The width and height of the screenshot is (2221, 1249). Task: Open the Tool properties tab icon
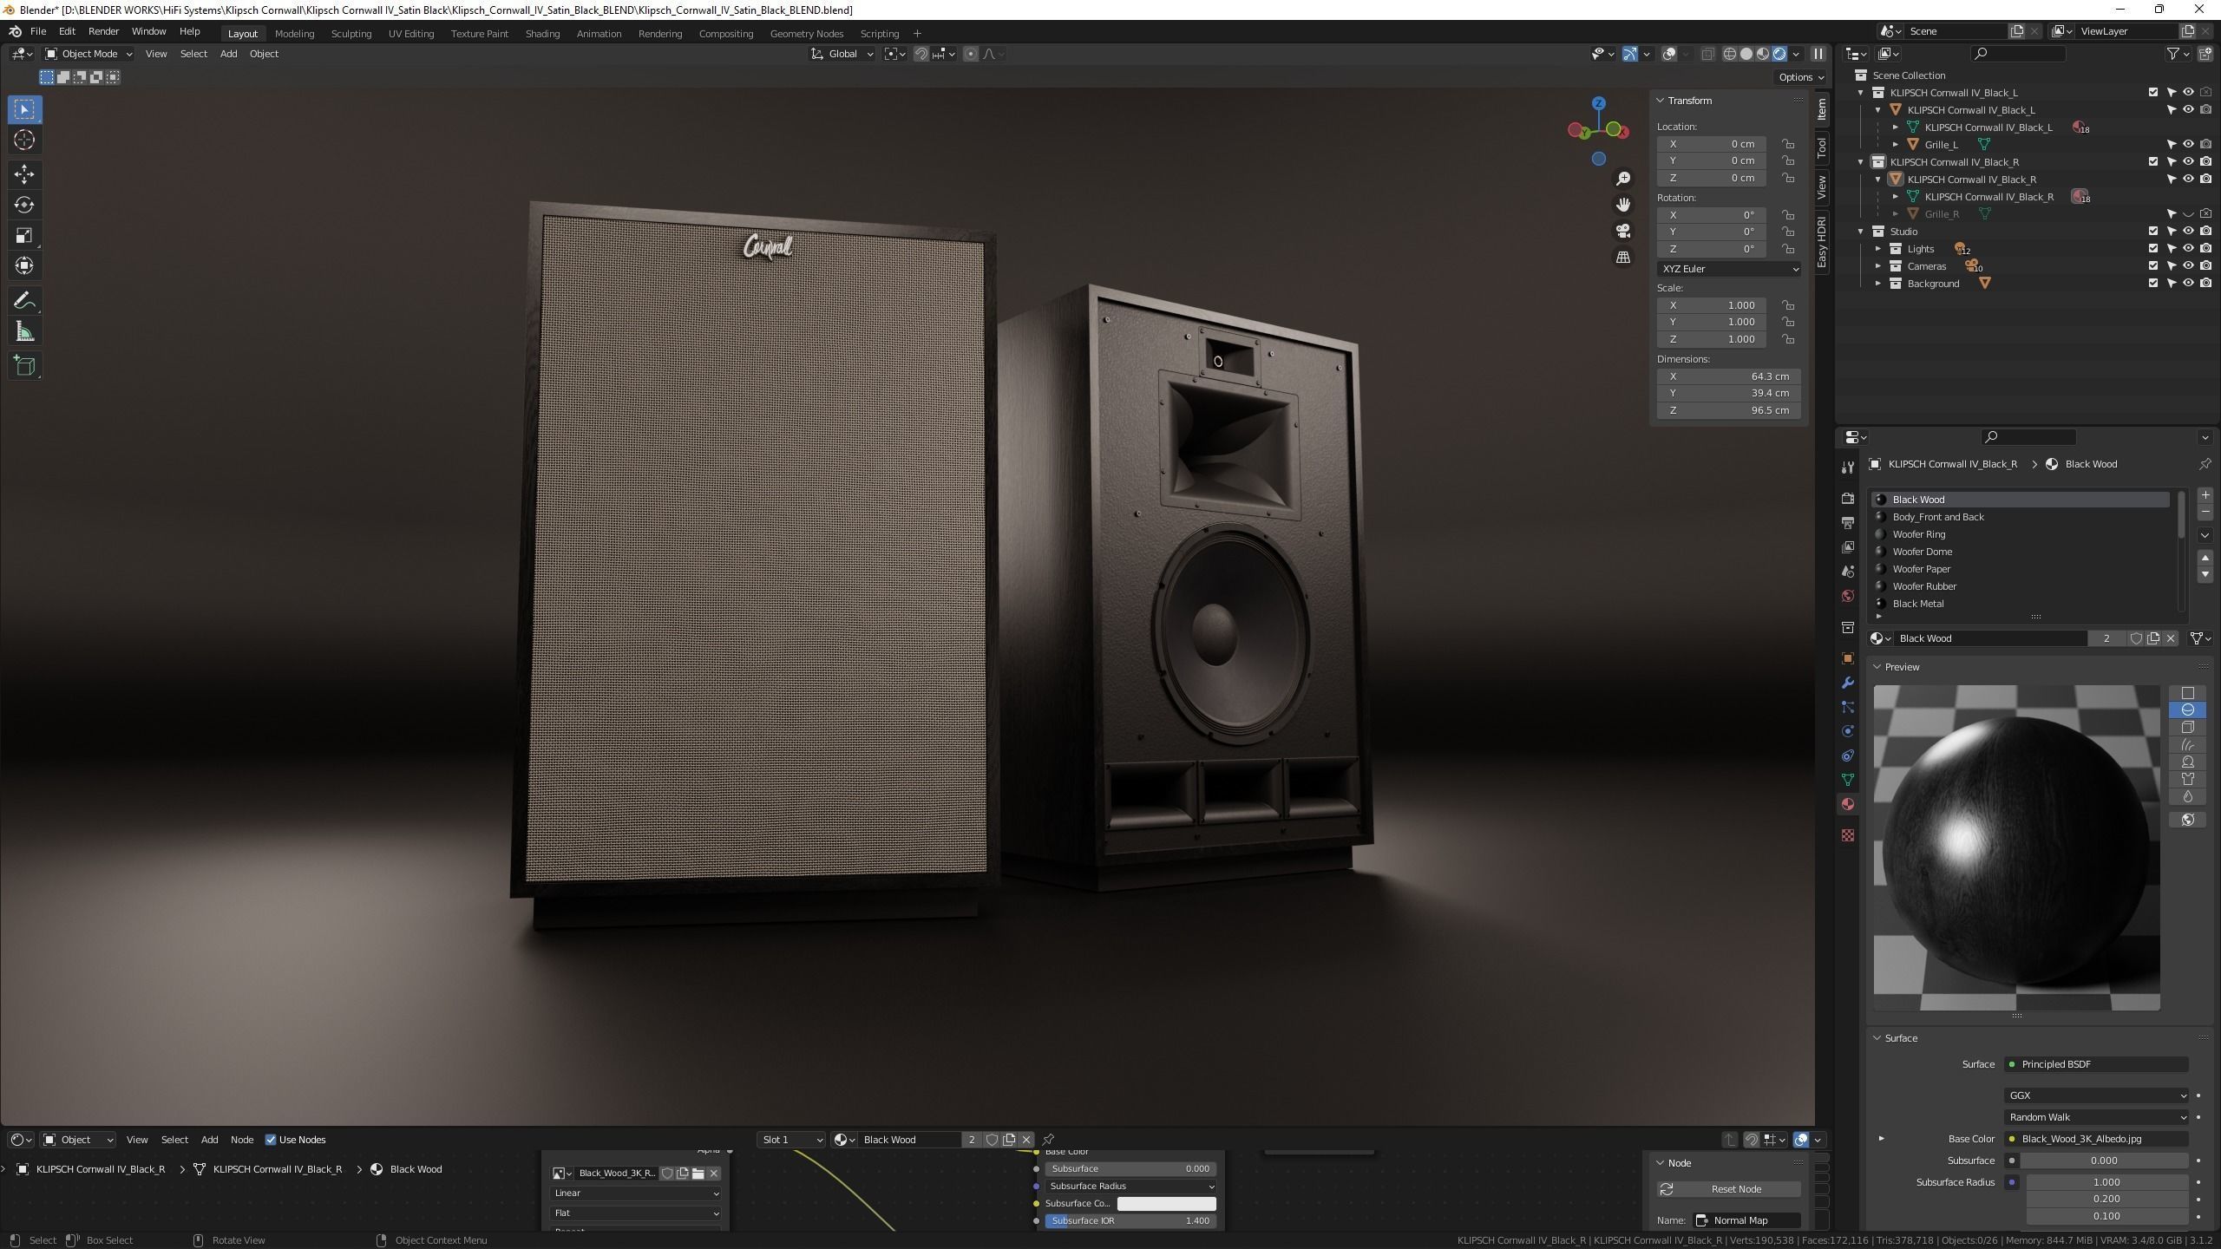(1848, 468)
